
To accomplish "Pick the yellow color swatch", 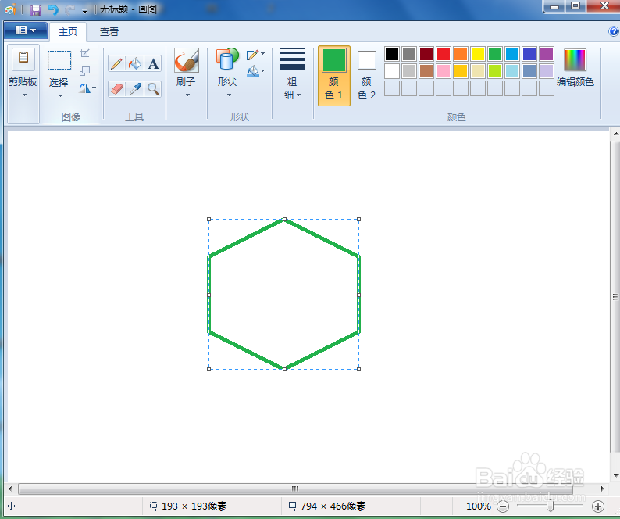I will click(x=478, y=54).
